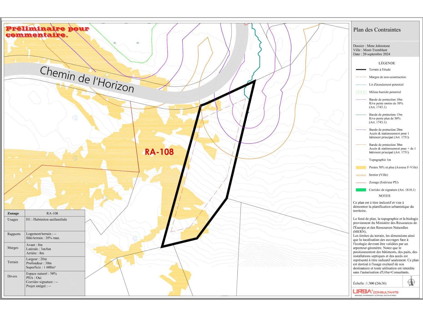423x317 pixels.
Task: Click the Marges row label in table
Action: click(13, 248)
